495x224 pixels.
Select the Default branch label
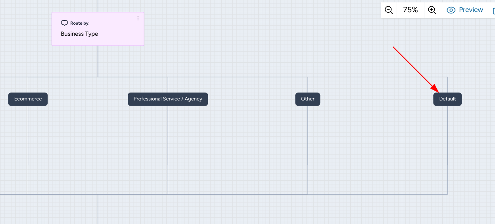click(x=447, y=99)
